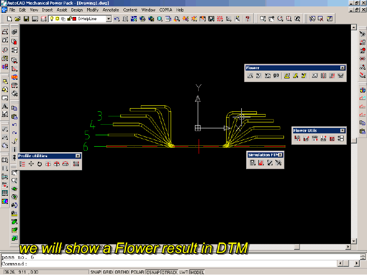This screenshot has height=275, width=367.
Task: Click the horizontal scrollbar thumb
Action: (297, 247)
